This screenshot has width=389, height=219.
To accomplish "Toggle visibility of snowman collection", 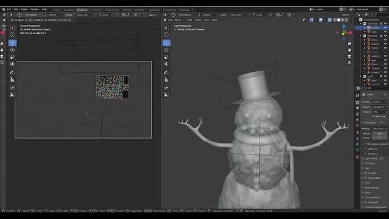I will [385, 36].
